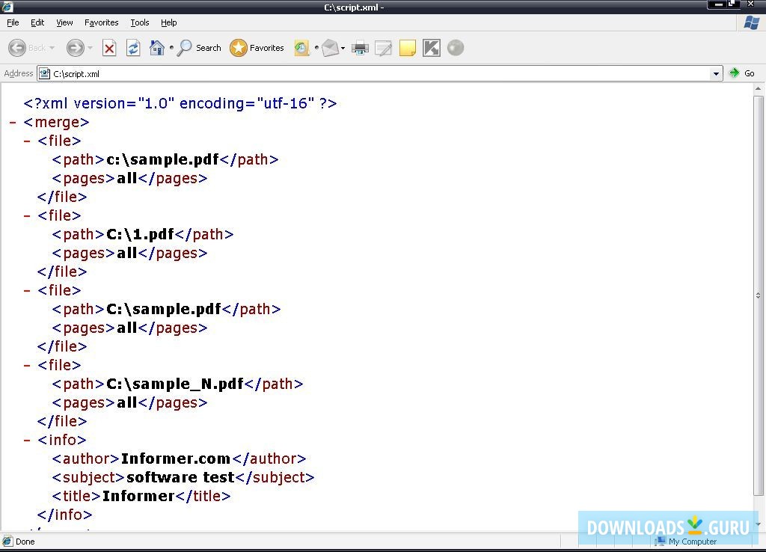Collapse the info element node
Viewport: 766px width, 552px height.
click(x=25, y=440)
